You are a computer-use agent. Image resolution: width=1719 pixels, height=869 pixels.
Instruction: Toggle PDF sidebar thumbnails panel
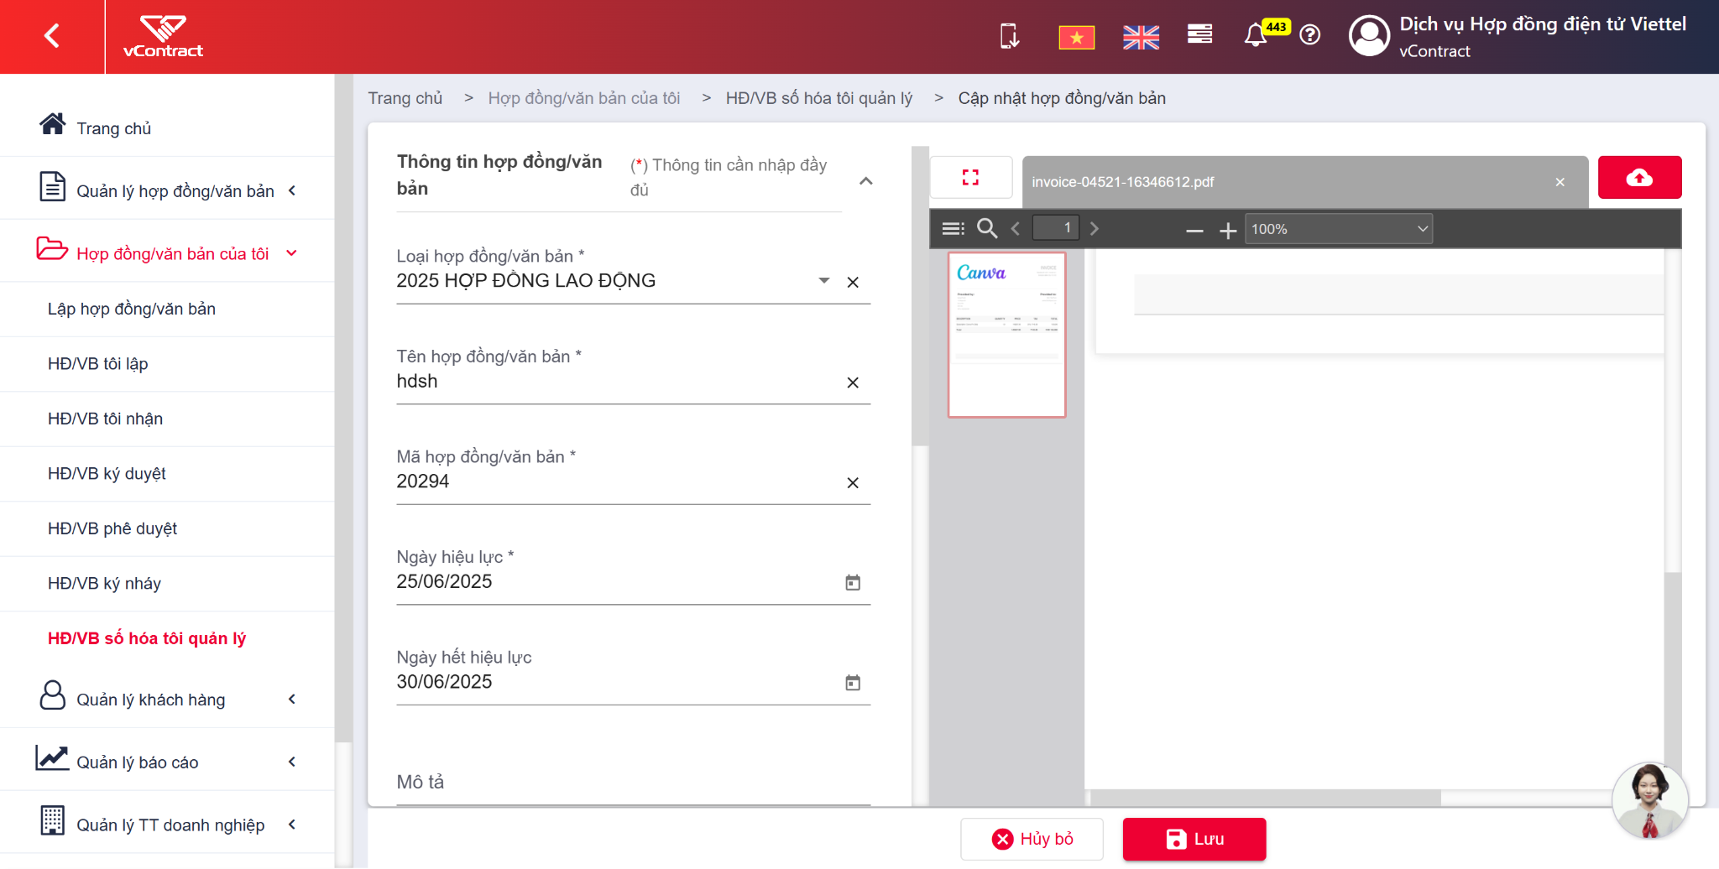pyautogui.click(x=953, y=228)
